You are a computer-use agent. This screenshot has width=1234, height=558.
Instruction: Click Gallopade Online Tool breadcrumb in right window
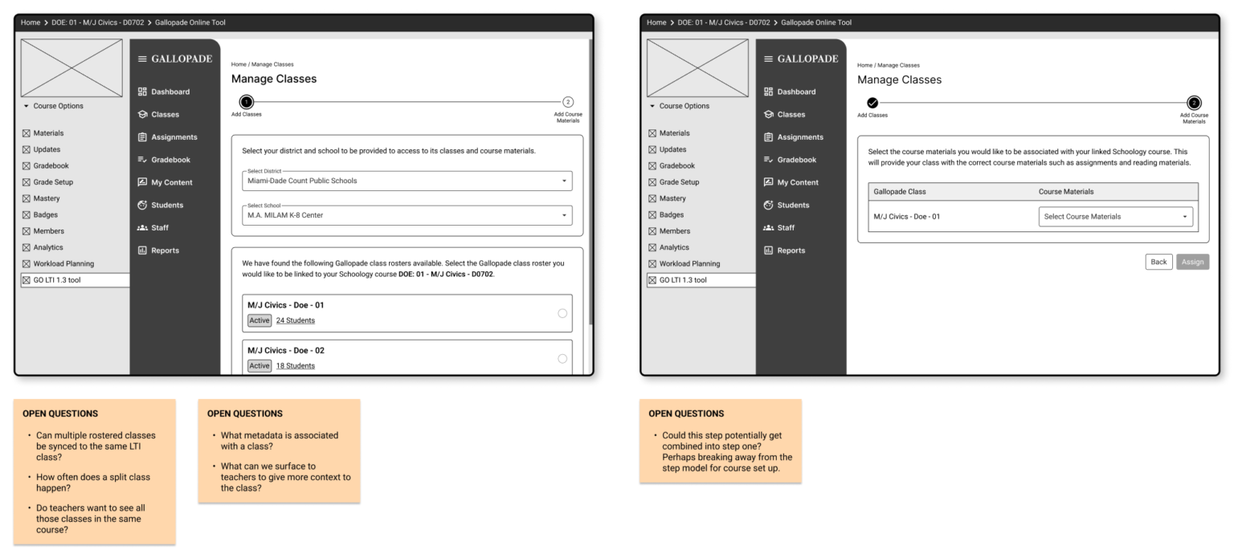816,22
